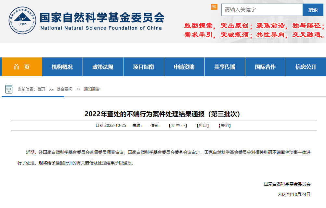Open the 机构概况 navigation menu
The height and width of the screenshot is (208, 326).
pyautogui.click(x=62, y=67)
